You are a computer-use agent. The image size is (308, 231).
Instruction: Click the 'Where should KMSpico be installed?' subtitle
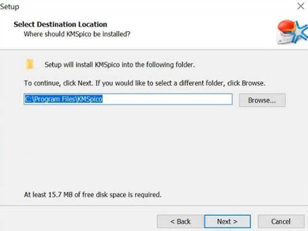tap(77, 34)
